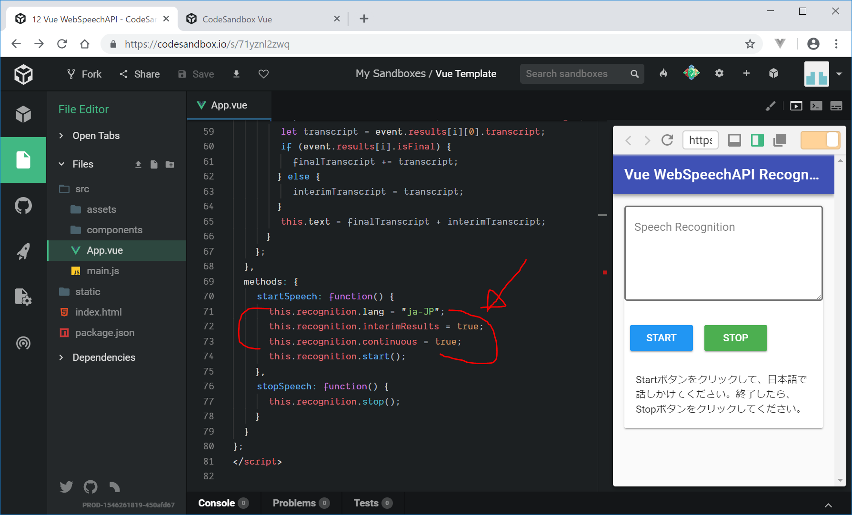Screen dimensions: 852x515
Task: Refresh the preview browser pane
Action: (x=667, y=140)
